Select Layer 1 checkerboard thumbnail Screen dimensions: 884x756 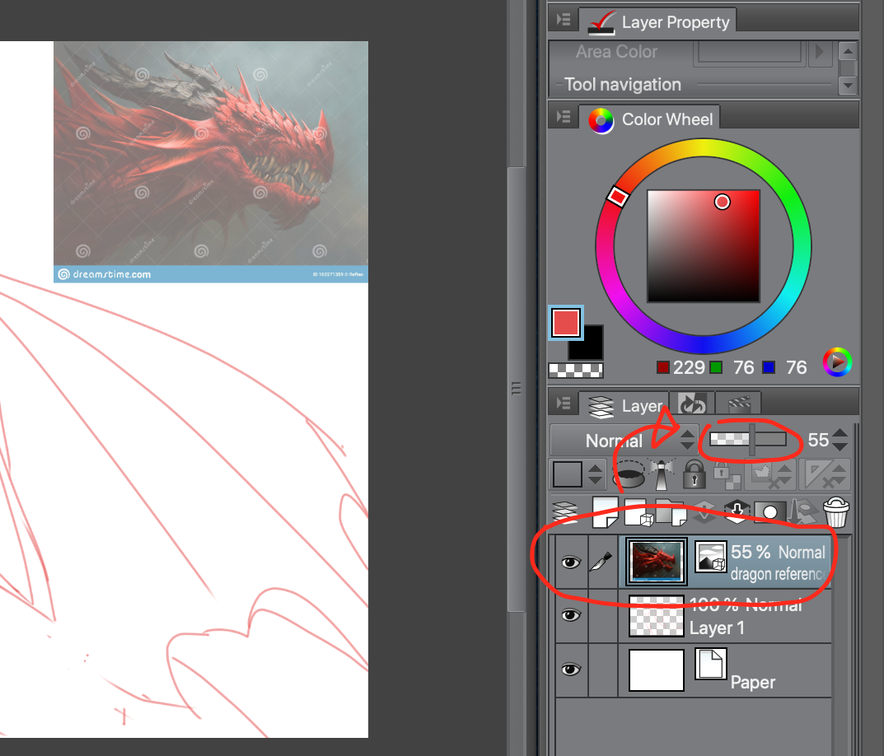(x=657, y=616)
